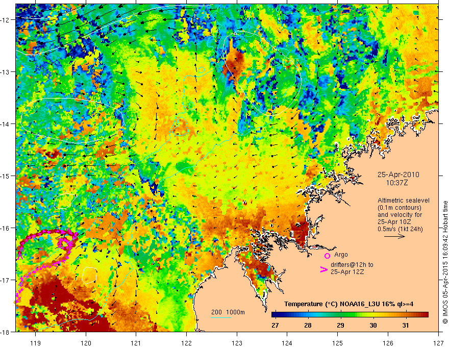Click the 'drifters@12h to' legend label
This screenshot has width=449, height=347.
point(352,265)
